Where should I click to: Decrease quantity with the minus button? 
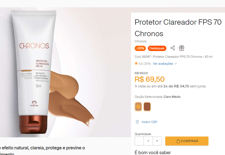(x=139, y=141)
